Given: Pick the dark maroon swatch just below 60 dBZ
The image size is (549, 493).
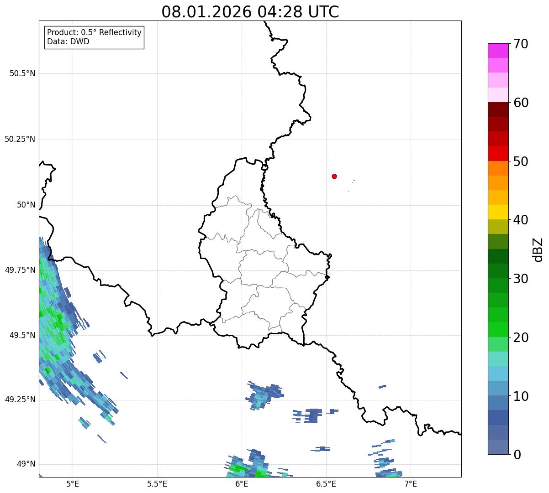Looking at the screenshot, I should 498,110.
